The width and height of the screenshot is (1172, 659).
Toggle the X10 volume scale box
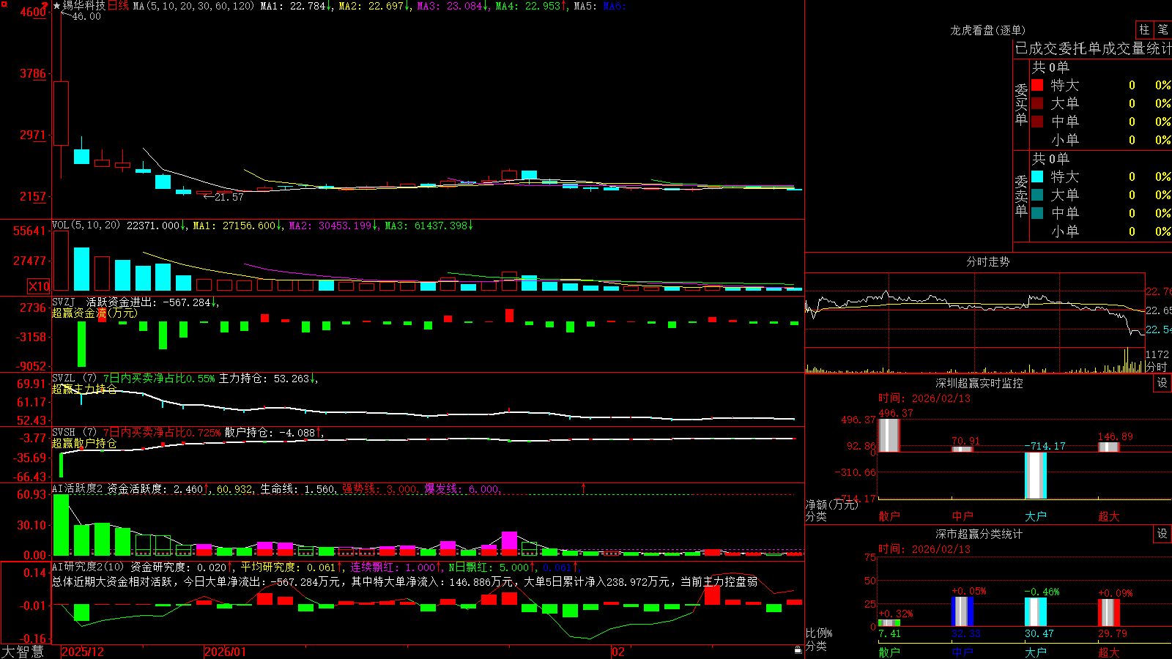[39, 286]
